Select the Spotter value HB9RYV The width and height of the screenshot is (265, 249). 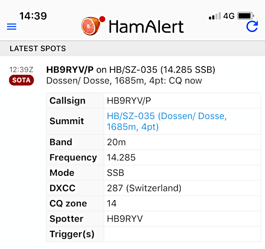coord(125,219)
